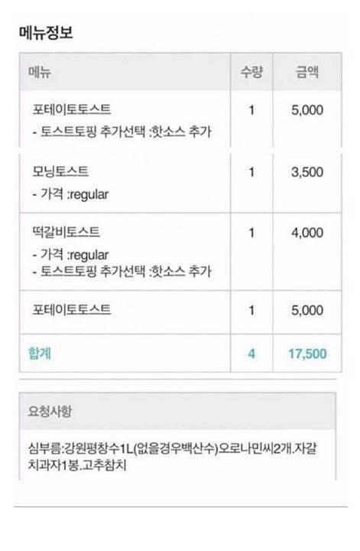This screenshot has width=360, height=551.
Task: Select the 금액 column header
Action: click(307, 72)
